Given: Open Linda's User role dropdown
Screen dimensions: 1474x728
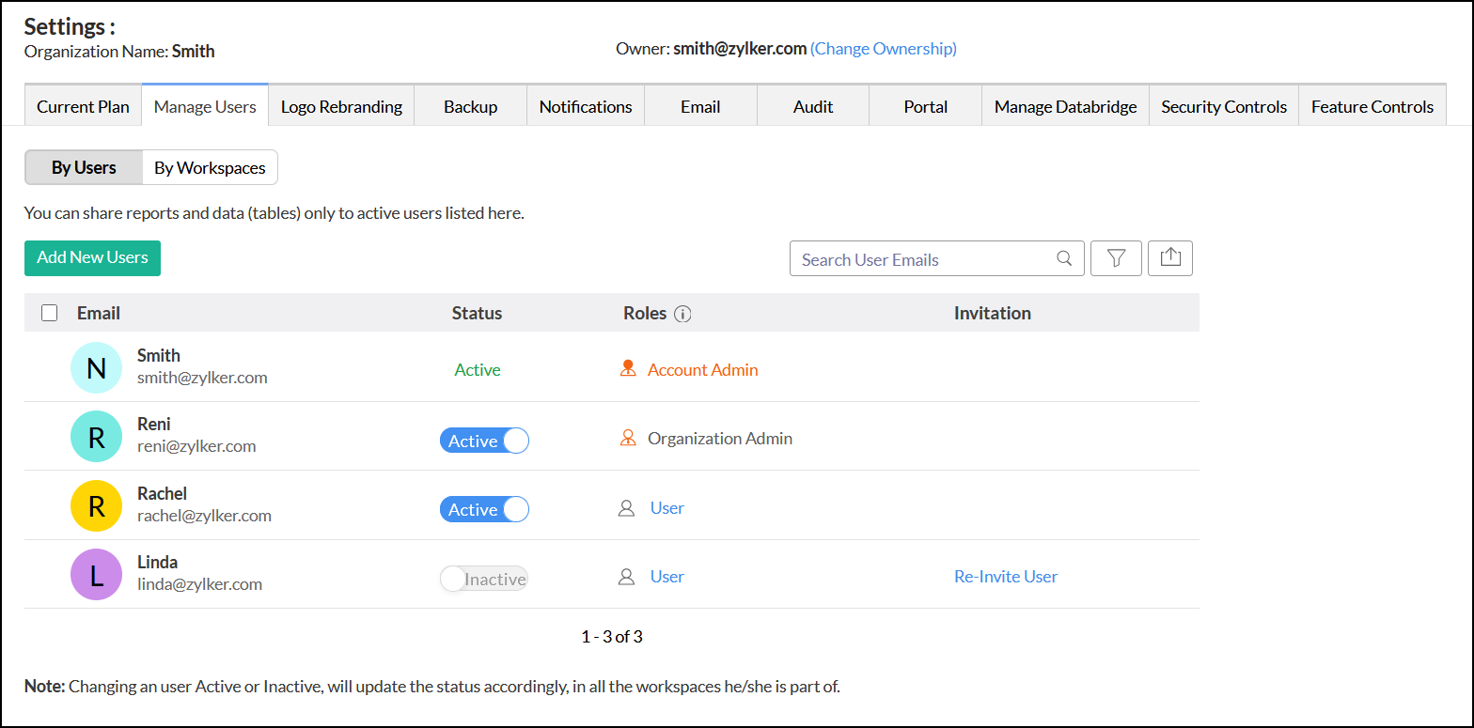Looking at the screenshot, I should 666,577.
